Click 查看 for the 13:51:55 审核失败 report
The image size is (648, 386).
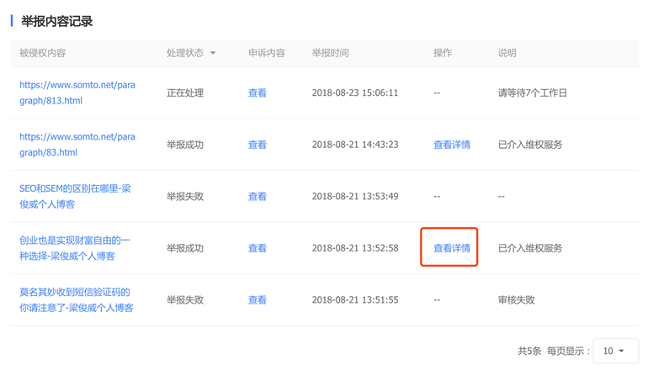[x=258, y=300]
